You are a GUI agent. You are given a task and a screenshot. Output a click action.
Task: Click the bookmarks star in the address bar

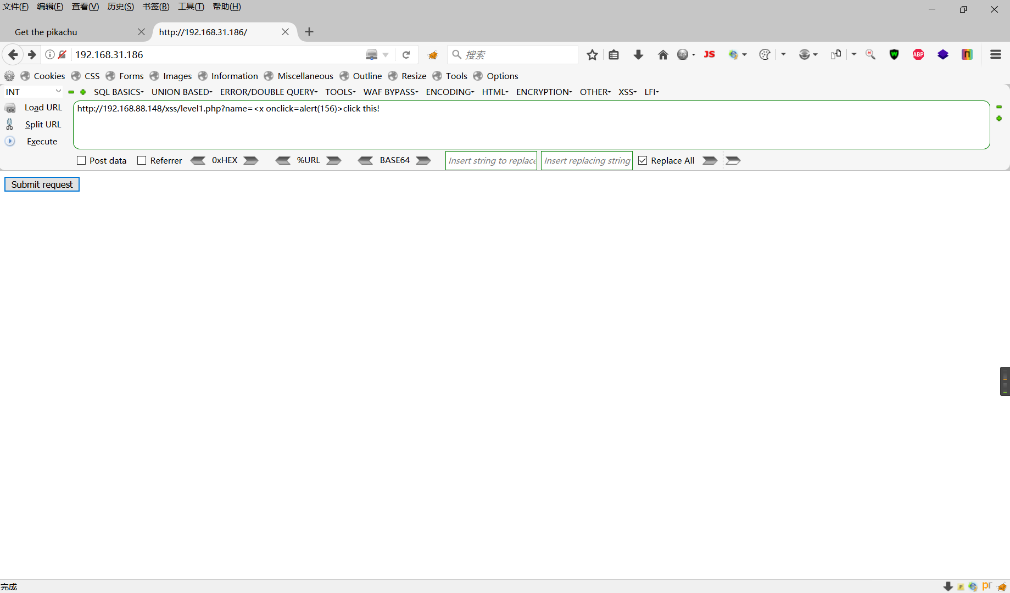click(x=592, y=54)
